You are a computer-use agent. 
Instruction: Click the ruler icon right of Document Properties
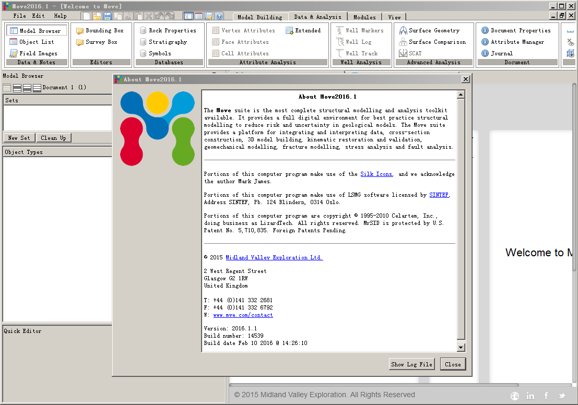pyautogui.click(x=570, y=31)
